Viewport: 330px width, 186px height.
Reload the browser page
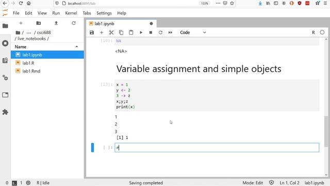pos(21,4)
